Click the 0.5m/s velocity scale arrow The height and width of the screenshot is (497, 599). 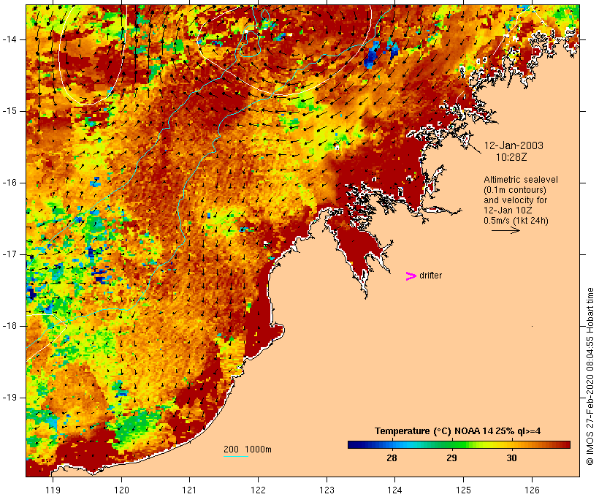pos(505,230)
